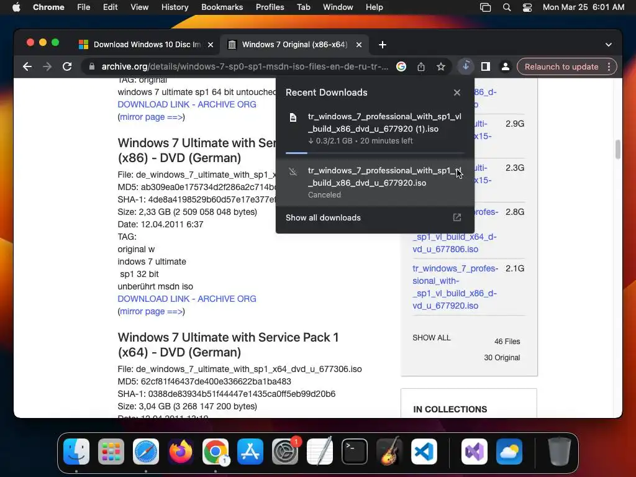This screenshot has height=477, width=636.
Task: Click the open-in-new-tab icon beside Show all downloads
Action: click(457, 217)
